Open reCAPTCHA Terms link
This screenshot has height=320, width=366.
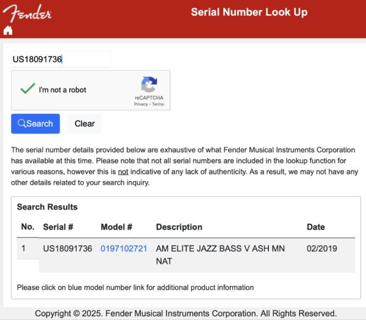click(x=158, y=104)
